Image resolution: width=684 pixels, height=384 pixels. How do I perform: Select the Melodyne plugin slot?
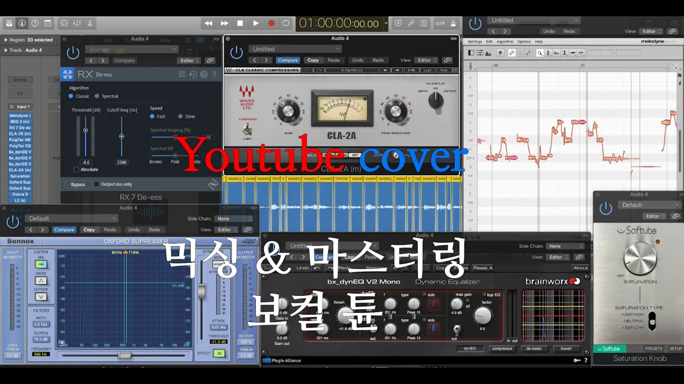click(20, 116)
